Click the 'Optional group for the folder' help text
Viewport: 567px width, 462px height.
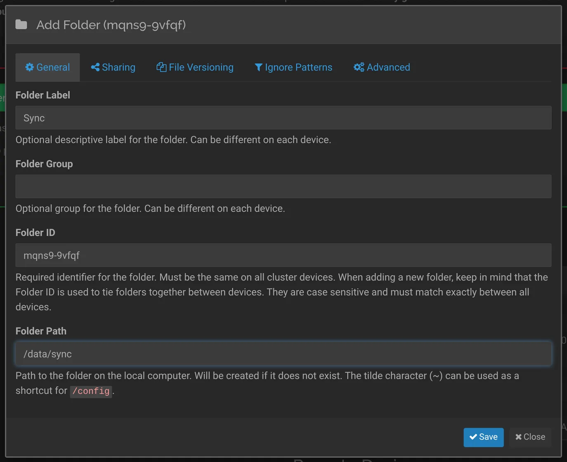[x=150, y=208]
